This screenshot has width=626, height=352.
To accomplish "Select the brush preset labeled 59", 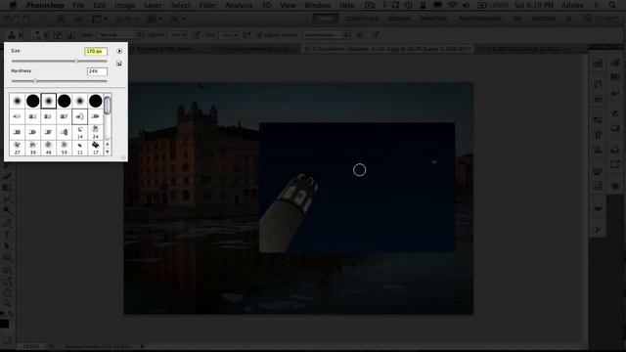I will (x=64, y=148).
